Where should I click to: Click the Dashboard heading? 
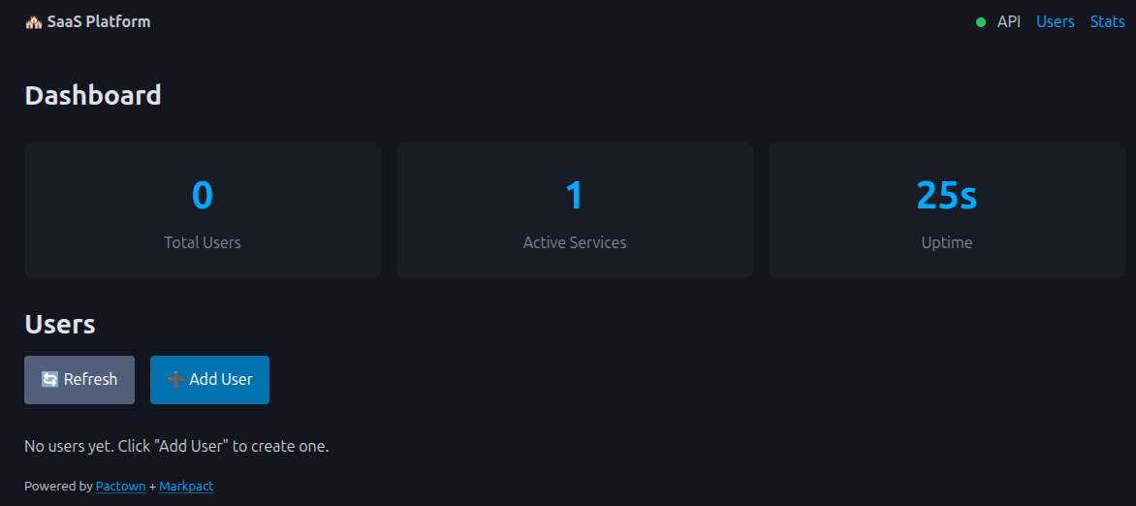point(93,95)
